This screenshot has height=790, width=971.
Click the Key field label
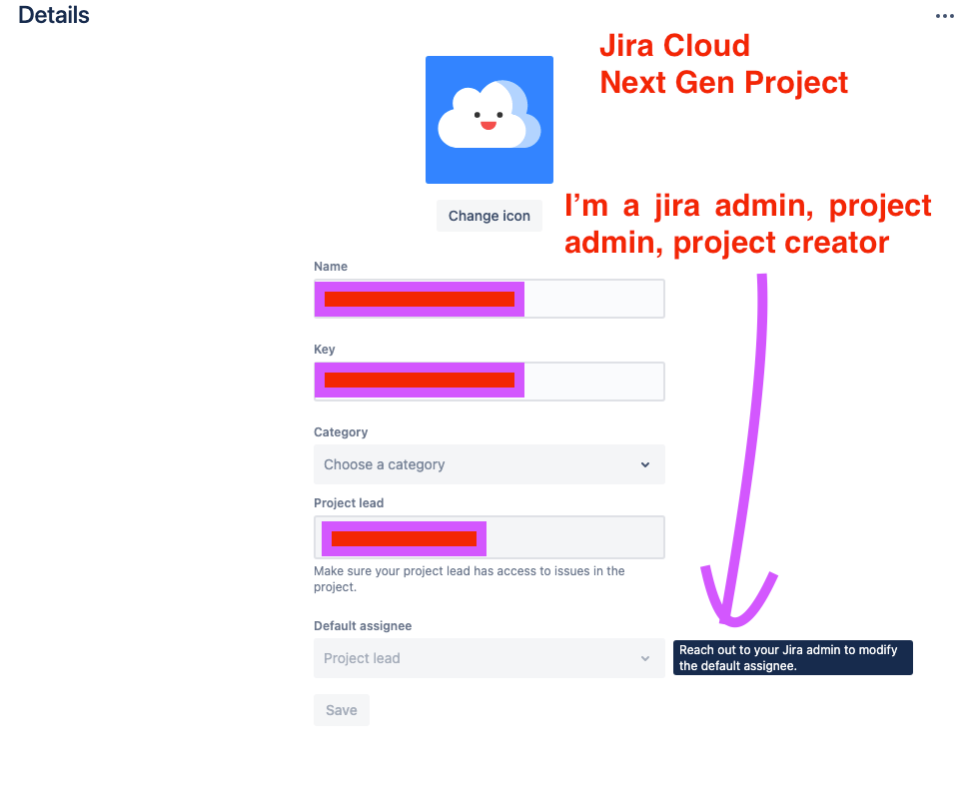(x=325, y=350)
